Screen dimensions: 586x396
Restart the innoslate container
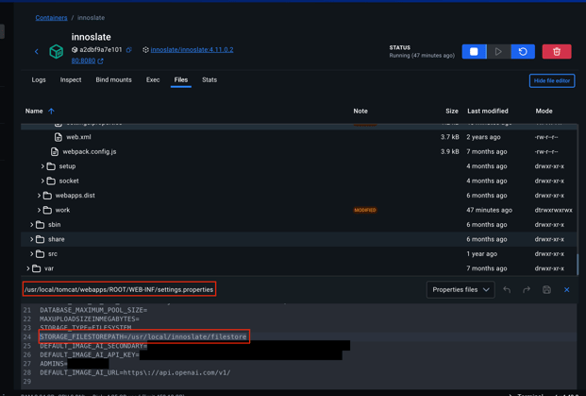click(523, 52)
